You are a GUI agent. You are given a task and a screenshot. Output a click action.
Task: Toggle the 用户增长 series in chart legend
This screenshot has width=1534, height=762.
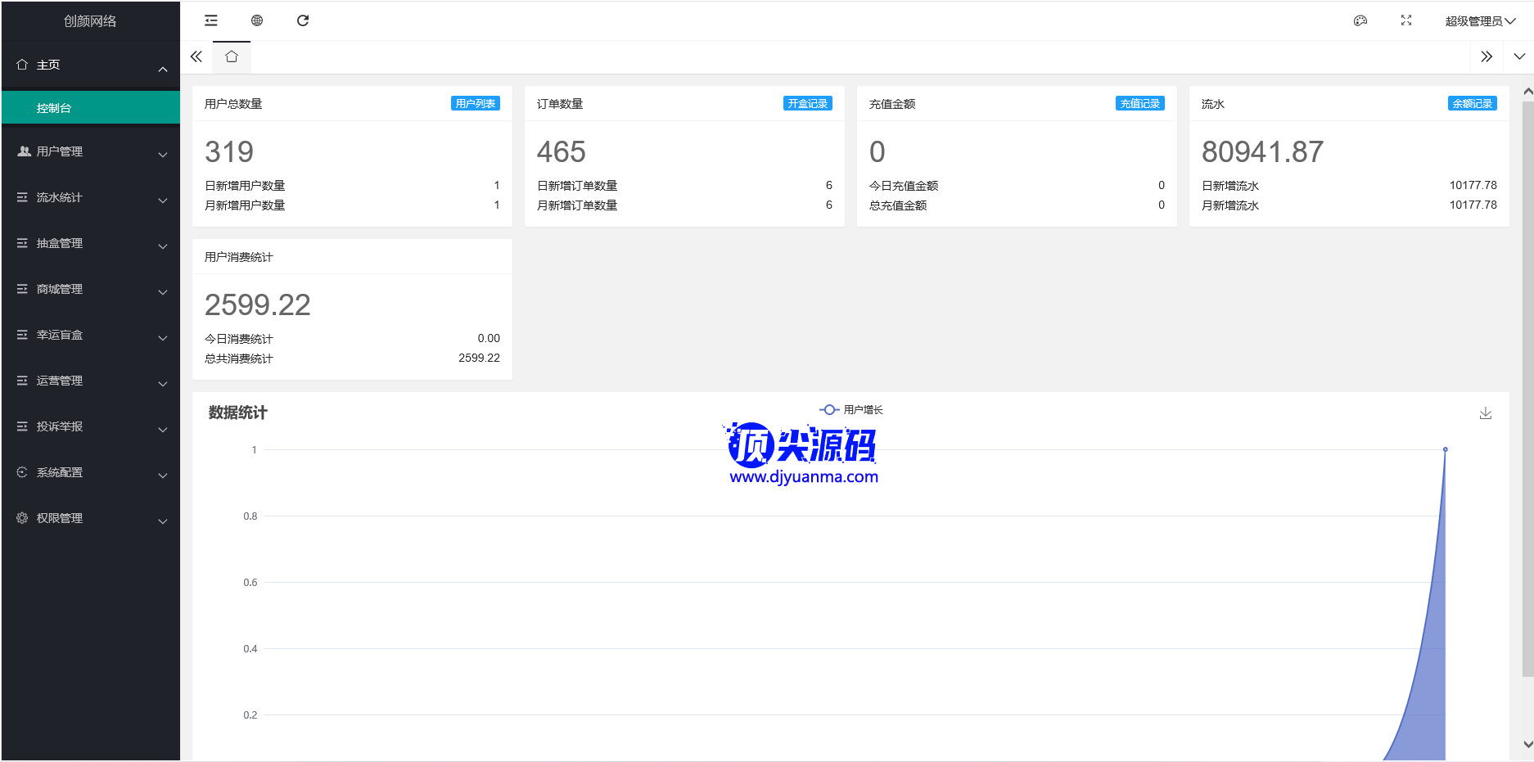(851, 410)
